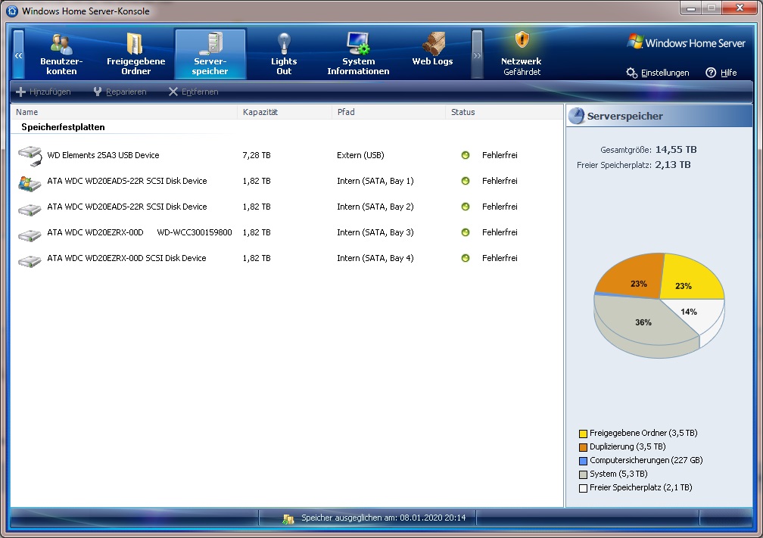This screenshot has height=538, width=763.
Task: Click the Einstellungen gear icon
Action: tap(631, 73)
